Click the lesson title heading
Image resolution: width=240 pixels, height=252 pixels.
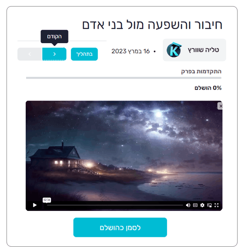[152, 25]
